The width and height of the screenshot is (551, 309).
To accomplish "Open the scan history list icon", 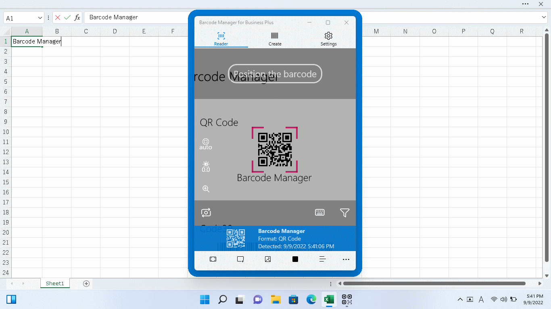I will coord(322,259).
